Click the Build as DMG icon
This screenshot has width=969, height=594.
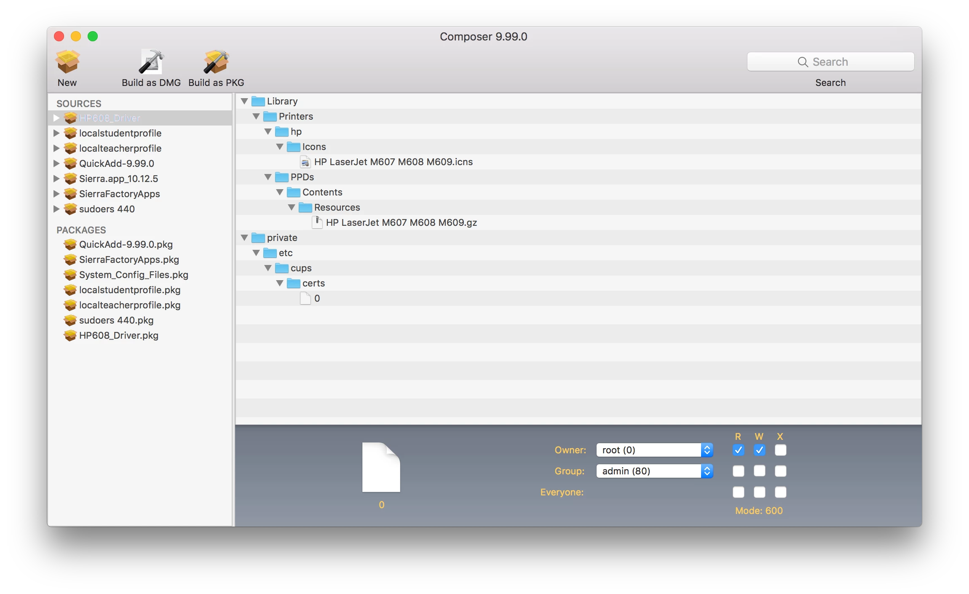[x=151, y=62]
